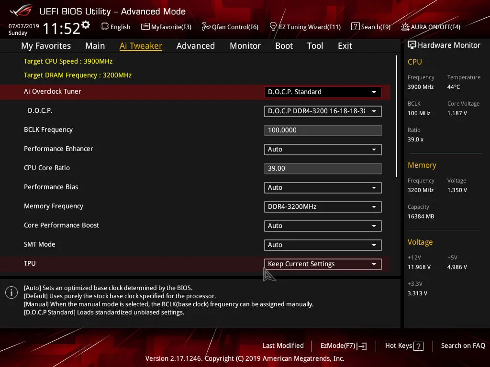This screenshot has height=367, width=490.
Task: Switch to the Boot tab
Action: 284,45
